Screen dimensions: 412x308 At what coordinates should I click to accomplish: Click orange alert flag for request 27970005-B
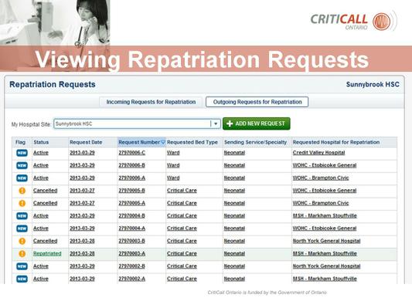(x=22, y=191)
